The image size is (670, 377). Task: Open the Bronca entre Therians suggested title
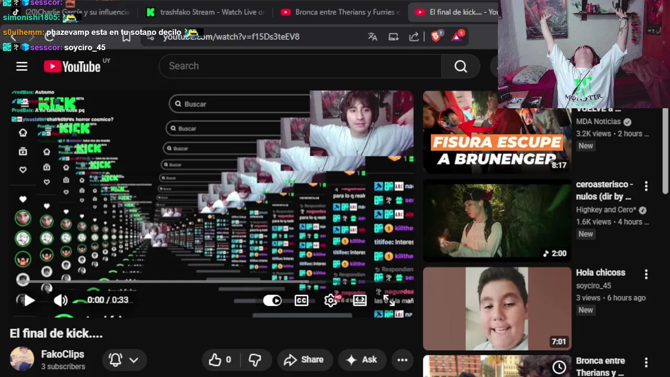point(600,367)
